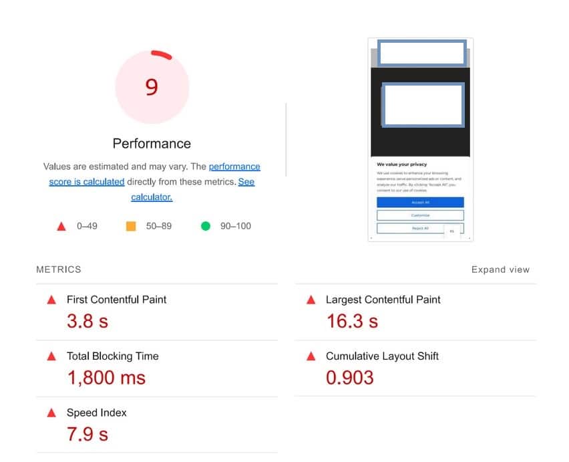The width and height of the screenshot is (569, 462).
Task: Click the red triangle beside First Contentful Paint
Action: point(52,300)
